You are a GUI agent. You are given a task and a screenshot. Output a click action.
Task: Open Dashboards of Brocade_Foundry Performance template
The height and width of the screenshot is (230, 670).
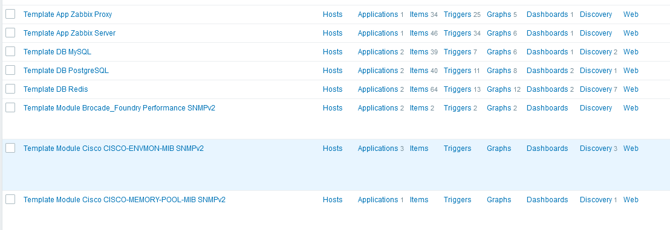point(547,109)
